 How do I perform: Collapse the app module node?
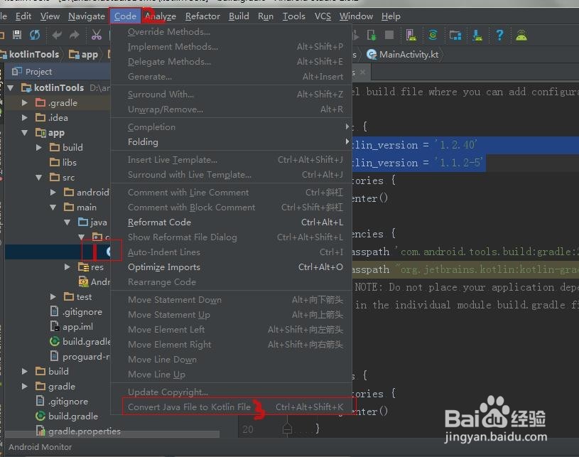coord(25,133)
